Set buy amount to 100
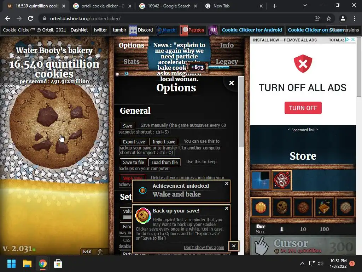The width and height of the screenshot is (362, 272). [324, 229]
